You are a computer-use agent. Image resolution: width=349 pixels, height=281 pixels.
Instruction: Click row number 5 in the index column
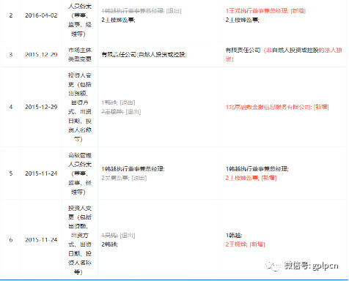(x=11, y=173)
